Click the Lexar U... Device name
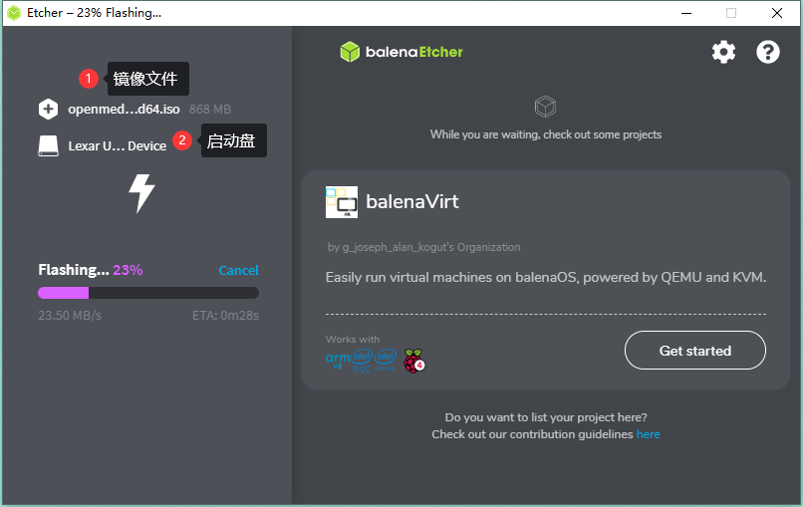 coord(118,146)
